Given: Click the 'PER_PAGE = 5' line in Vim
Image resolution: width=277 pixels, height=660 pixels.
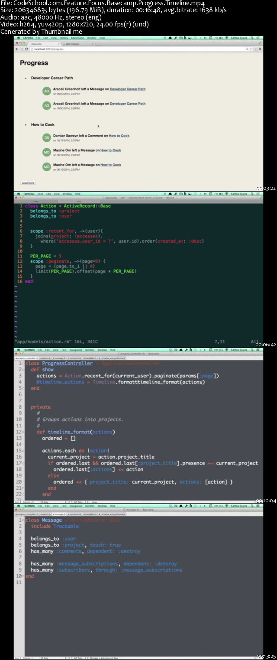Looking at the screenshot, I should (45, 256).
